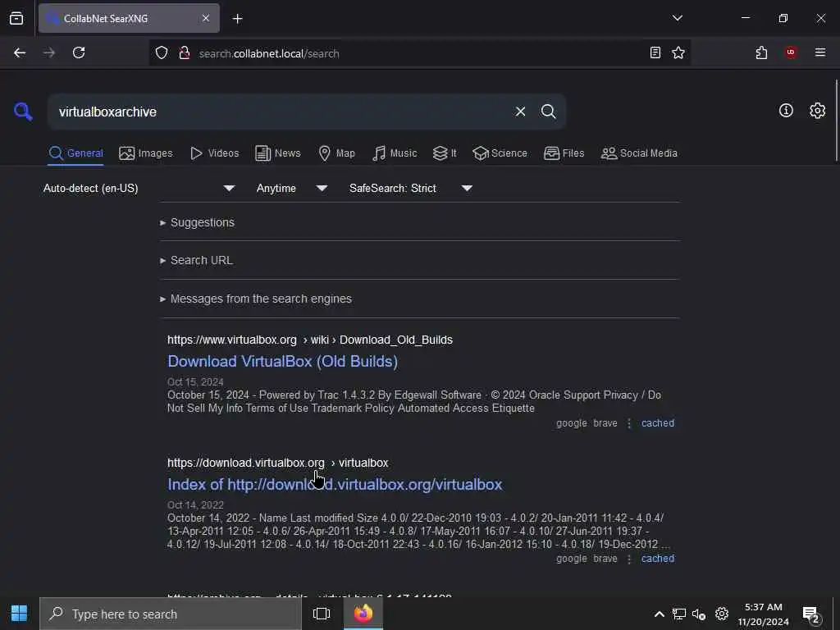Open a new browser tab
The height and width of the screenshot is (630, 840).
(x=237, y=19)
